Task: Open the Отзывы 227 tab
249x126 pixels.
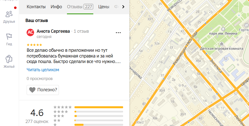Action: 80,7
